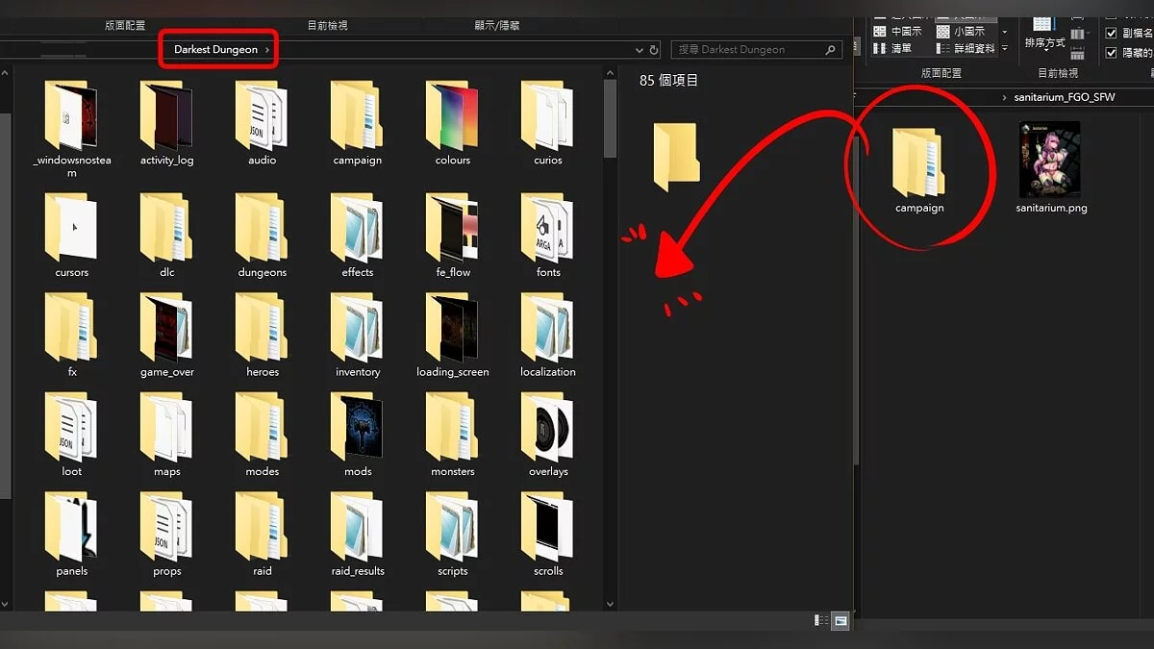
Task: Expand chevron before sanitarium_FGO_SFW breadcrumb
Action: tap(1006, 98)
